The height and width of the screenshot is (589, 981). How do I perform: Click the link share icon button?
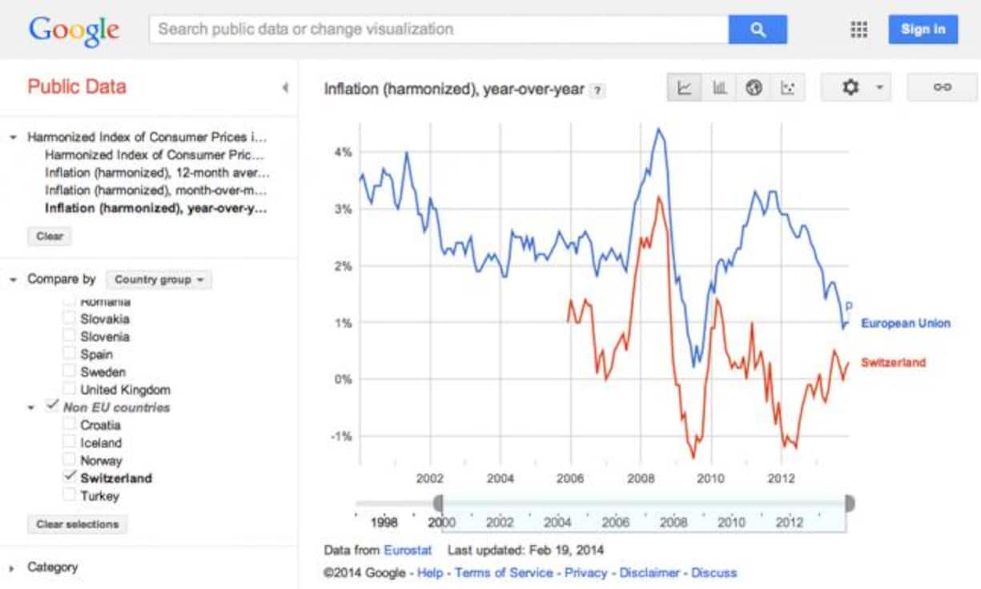click(x=942, y=88)
